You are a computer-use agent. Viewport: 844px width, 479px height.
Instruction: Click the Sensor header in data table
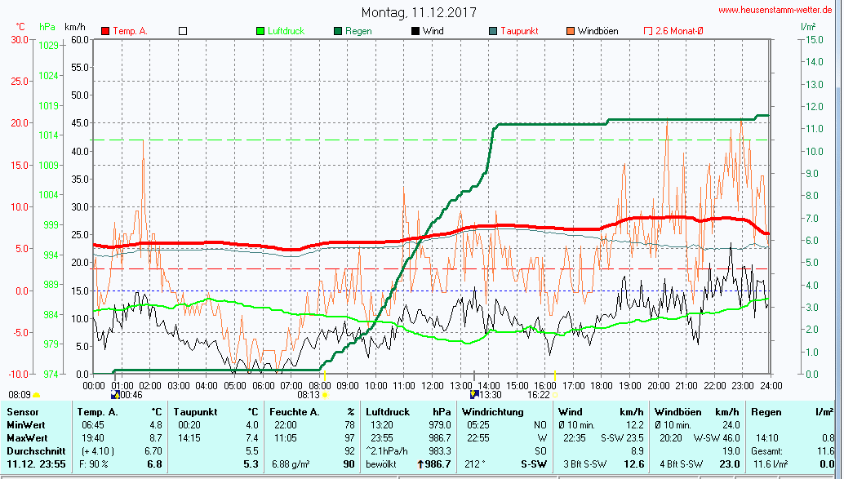[23, 412]
